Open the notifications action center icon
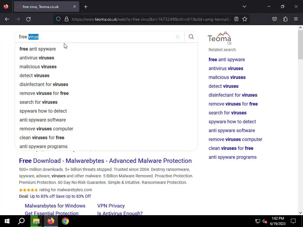 point(293,221)
